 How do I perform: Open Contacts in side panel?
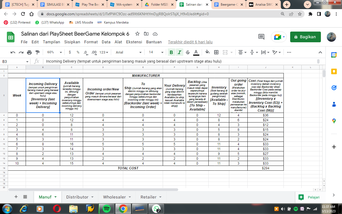[334, 104]
